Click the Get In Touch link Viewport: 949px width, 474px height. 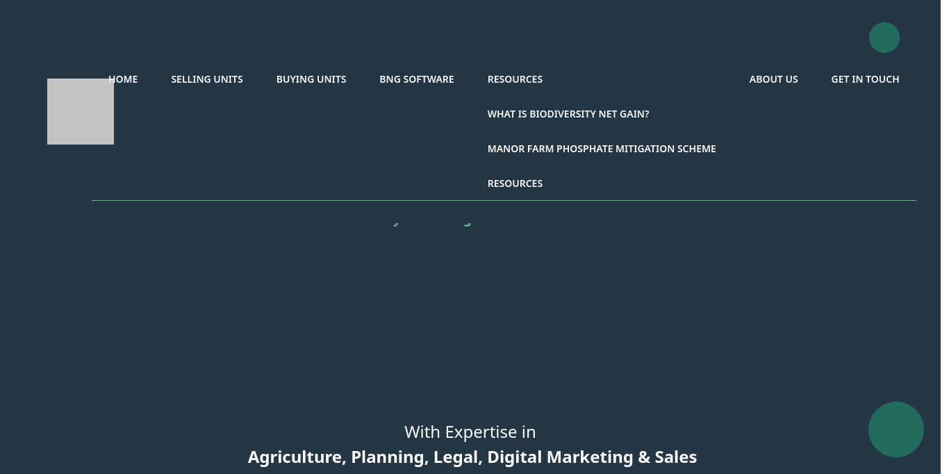[865, 79]
